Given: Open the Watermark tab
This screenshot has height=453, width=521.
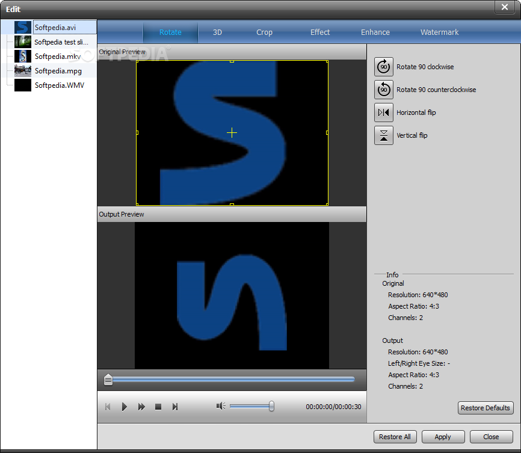Looking at the screenshot, I should 439,32.
